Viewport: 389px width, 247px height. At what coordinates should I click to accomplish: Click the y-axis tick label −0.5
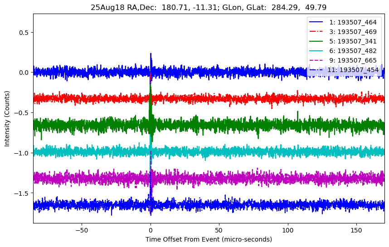coord(21,113)
